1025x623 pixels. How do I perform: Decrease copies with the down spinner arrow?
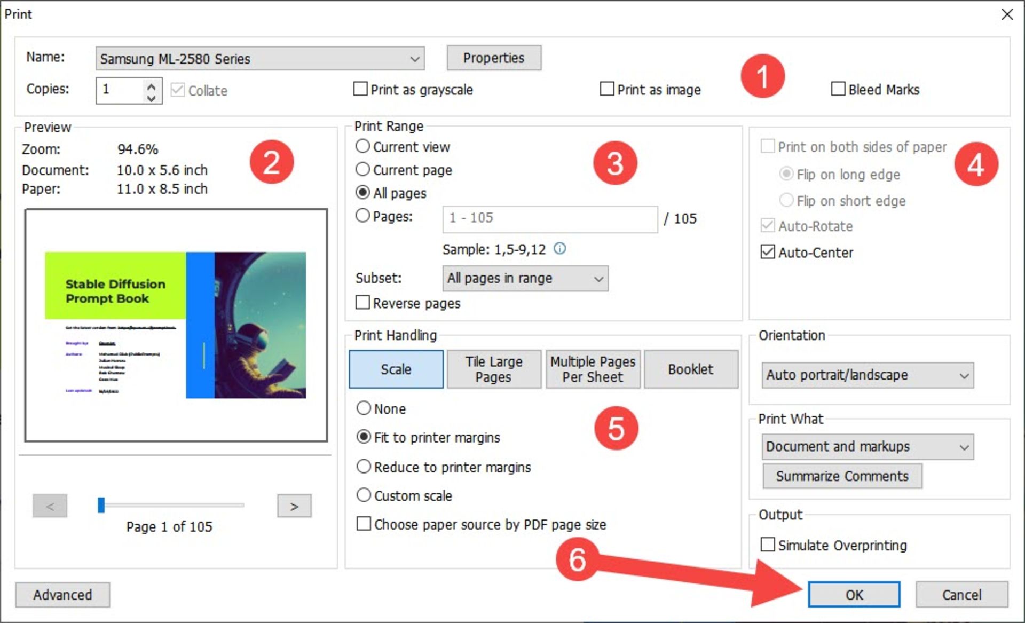[x=152, y=98]
